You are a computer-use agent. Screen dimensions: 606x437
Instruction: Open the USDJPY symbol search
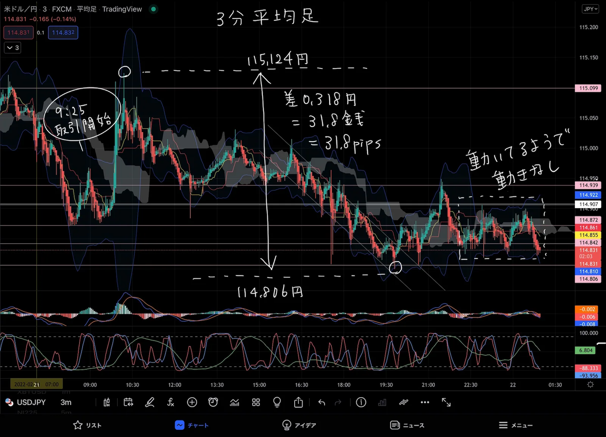click(x=26, y=402)
